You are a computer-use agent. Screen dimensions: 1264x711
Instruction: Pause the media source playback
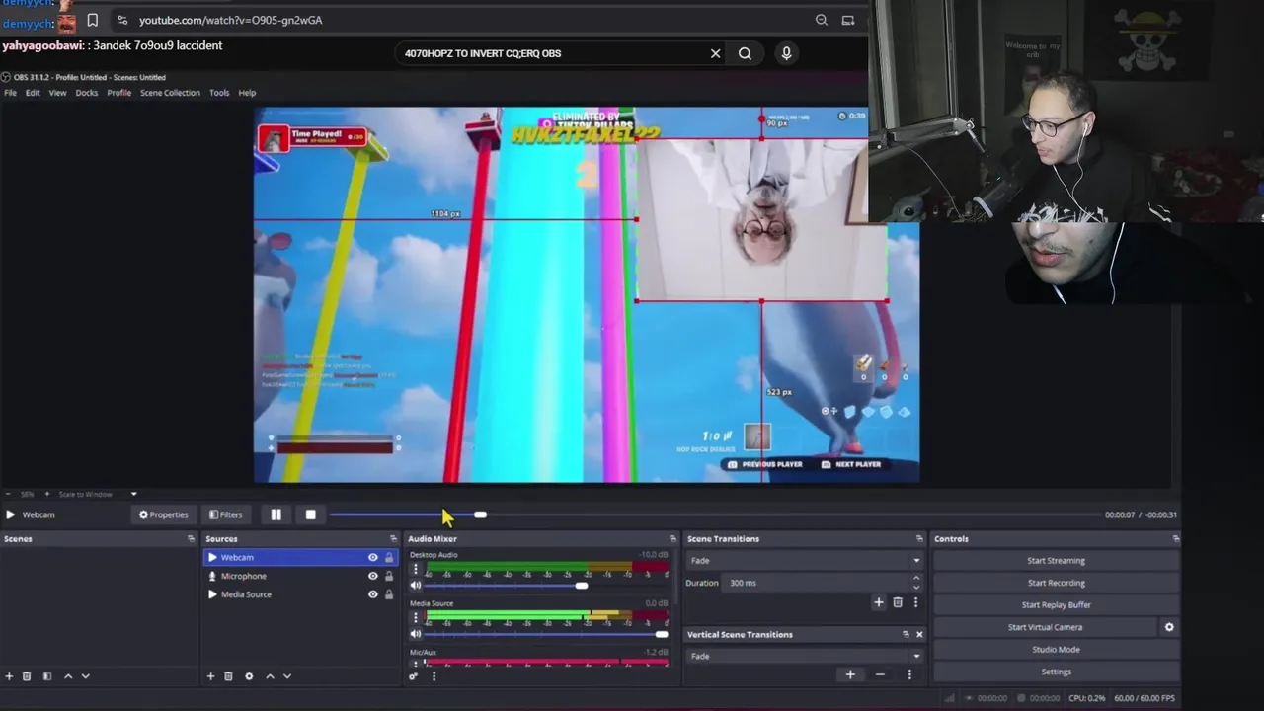[x=276, y=514]
